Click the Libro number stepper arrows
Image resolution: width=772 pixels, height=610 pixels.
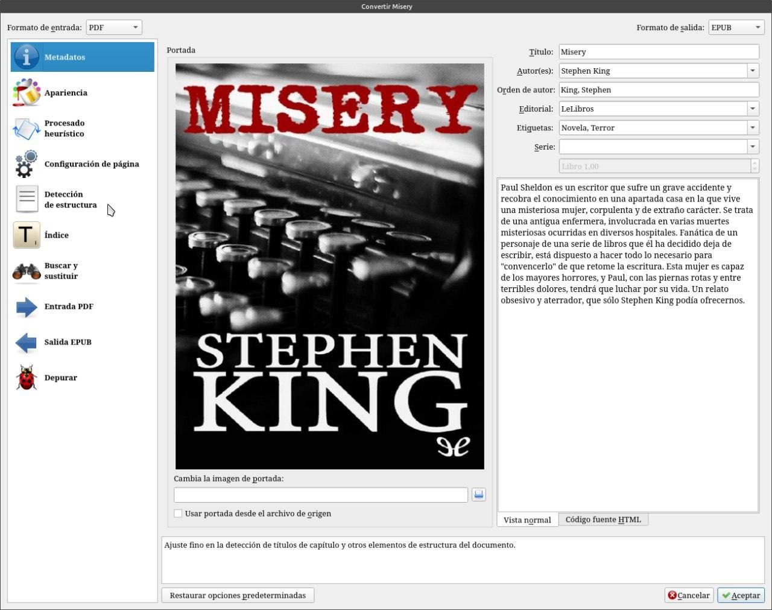755,166
